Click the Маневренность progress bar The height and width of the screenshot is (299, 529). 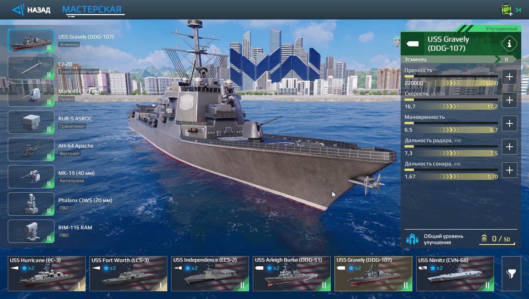451,123
